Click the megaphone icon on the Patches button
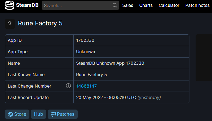 (x=53, y=114)
